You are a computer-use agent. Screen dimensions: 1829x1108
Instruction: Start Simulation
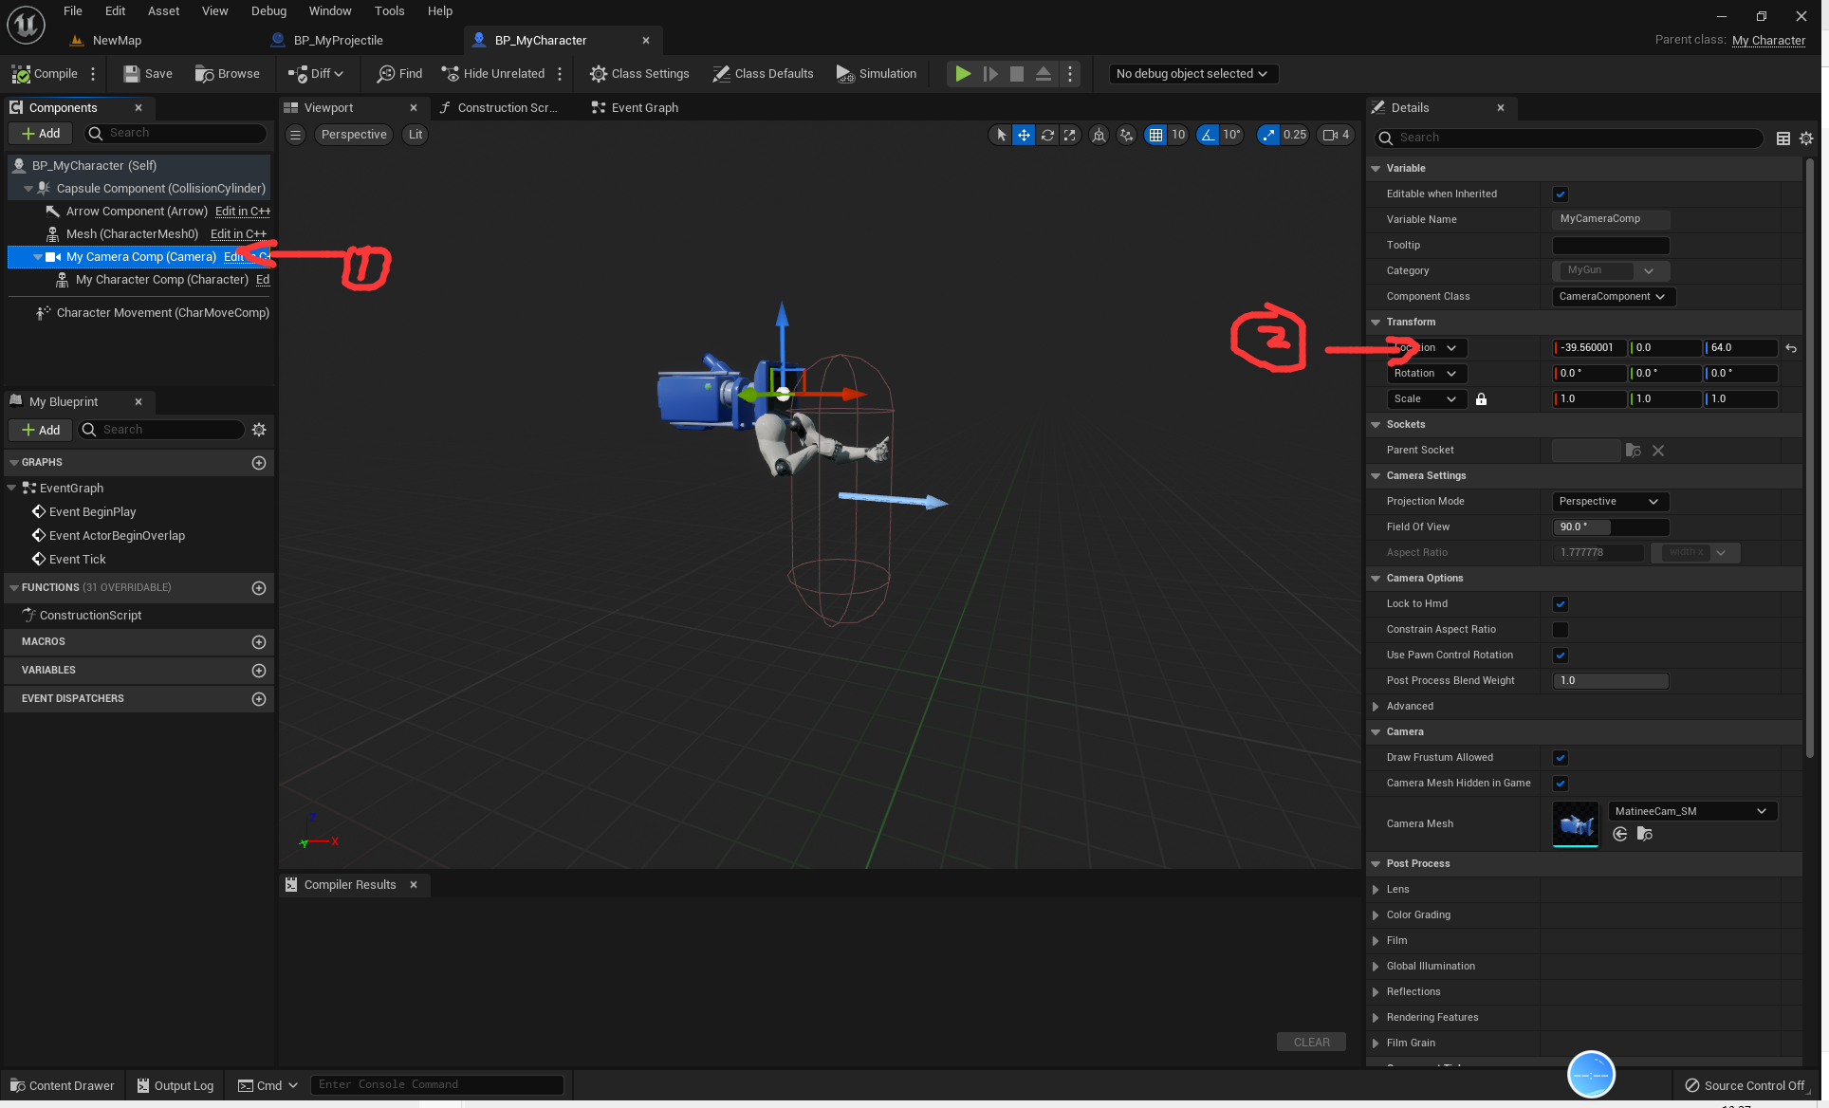[876, 73]
